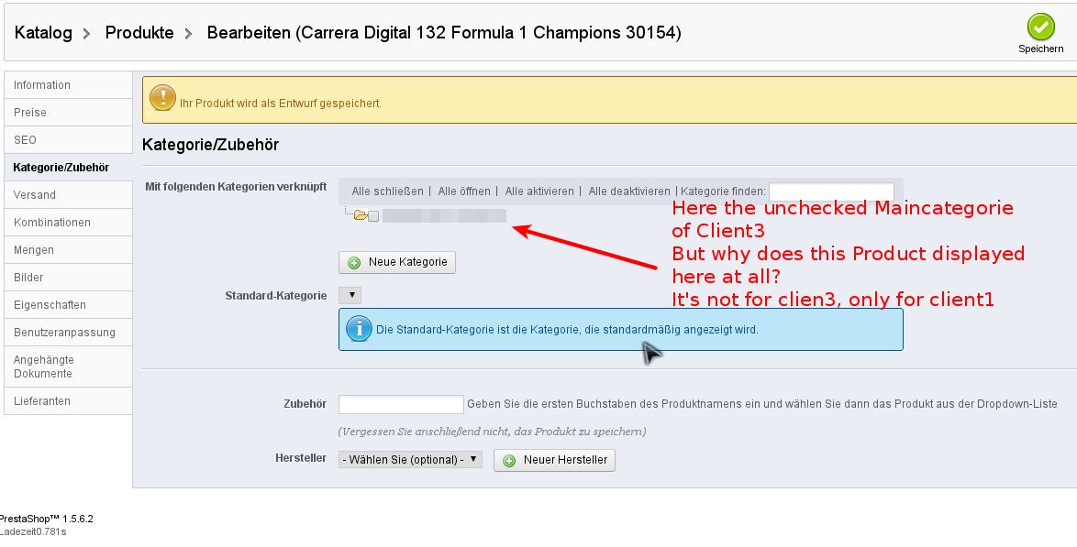Check the main category checkbox in tree
Viewport: 1077px width, 547px height.
(x=373, y=216)
